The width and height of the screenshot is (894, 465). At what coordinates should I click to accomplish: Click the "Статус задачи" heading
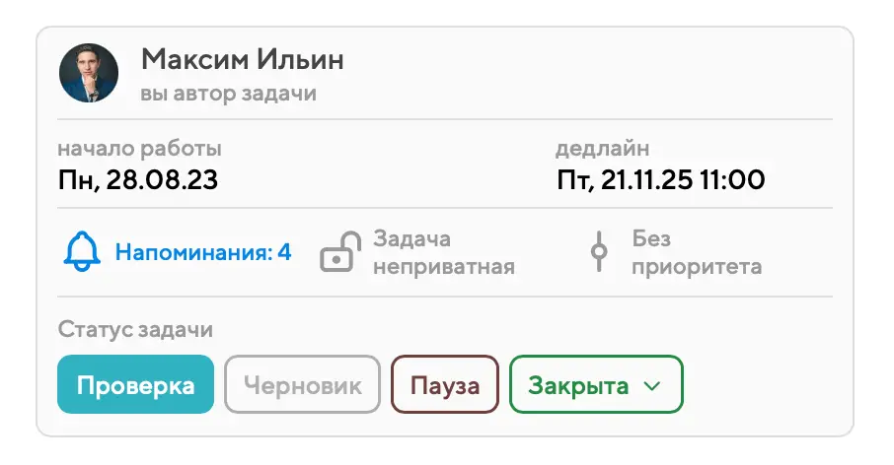135,329
